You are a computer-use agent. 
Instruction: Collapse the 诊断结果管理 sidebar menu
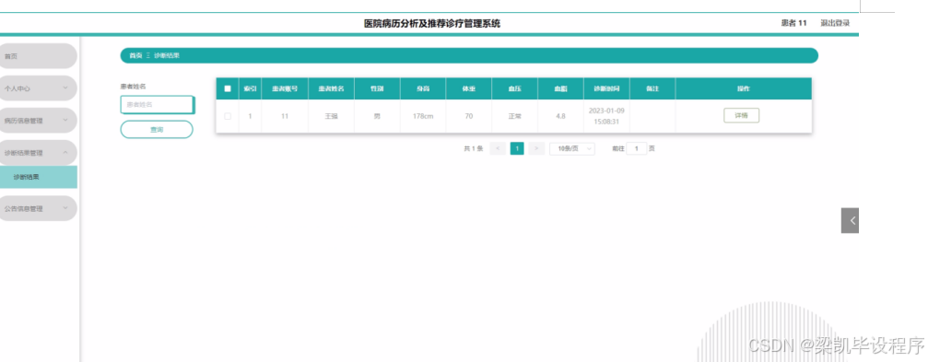point(39,153)
